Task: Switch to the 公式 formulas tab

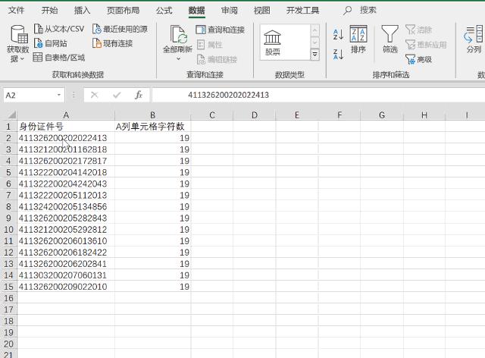Action: 164,11
